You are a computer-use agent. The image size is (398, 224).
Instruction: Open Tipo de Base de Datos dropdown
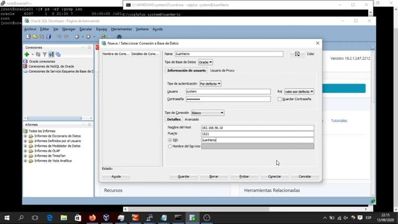(206, 62)
